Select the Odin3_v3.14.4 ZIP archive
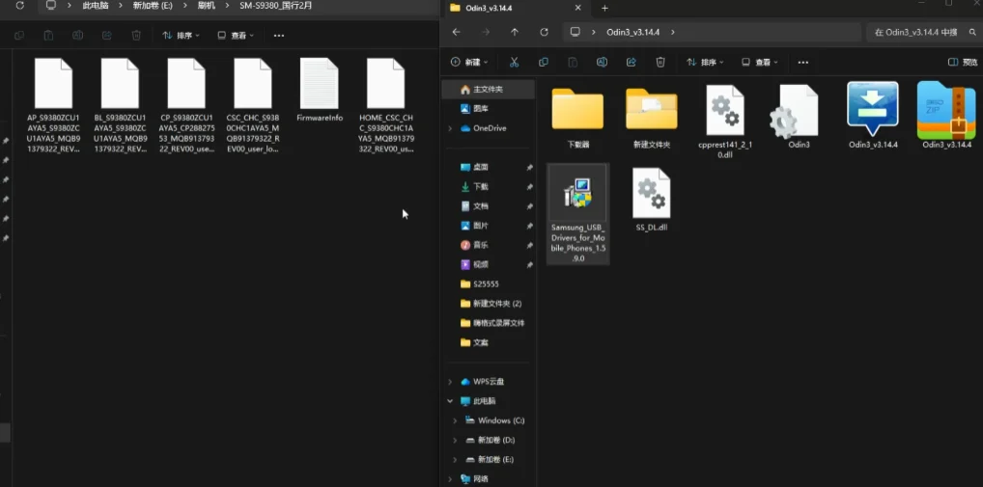Viewport: 983px width, 487px height. click(x=946, y=116)
